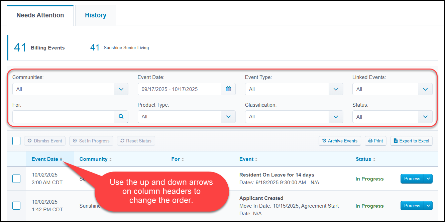This screenshot has height=222, width=445.
Task: Click the Reset Status button
Action: pos(136,141)
